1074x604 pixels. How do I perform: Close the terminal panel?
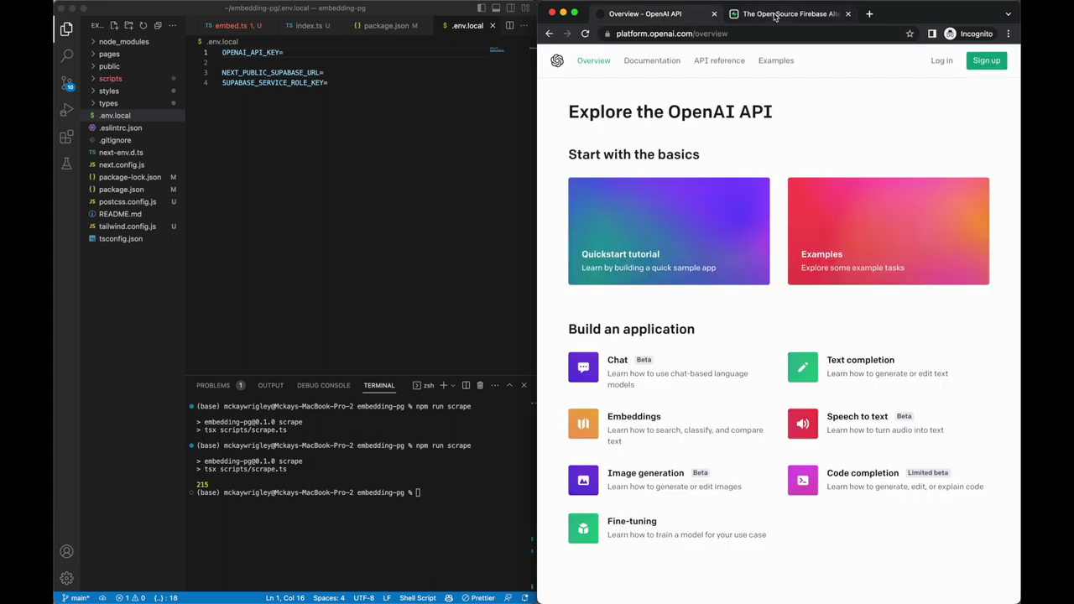524,385
